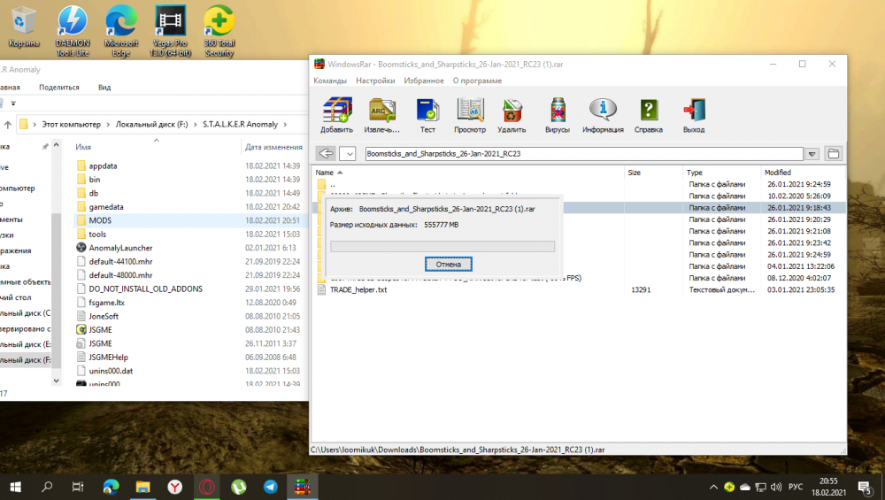Click the extraction progress bar
885x500 pixels.
point(442,246)
